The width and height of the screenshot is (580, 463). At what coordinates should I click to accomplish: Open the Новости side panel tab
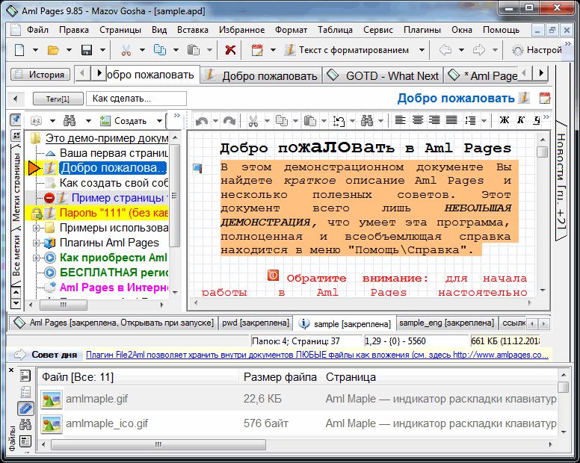click(x=561, y=181)
